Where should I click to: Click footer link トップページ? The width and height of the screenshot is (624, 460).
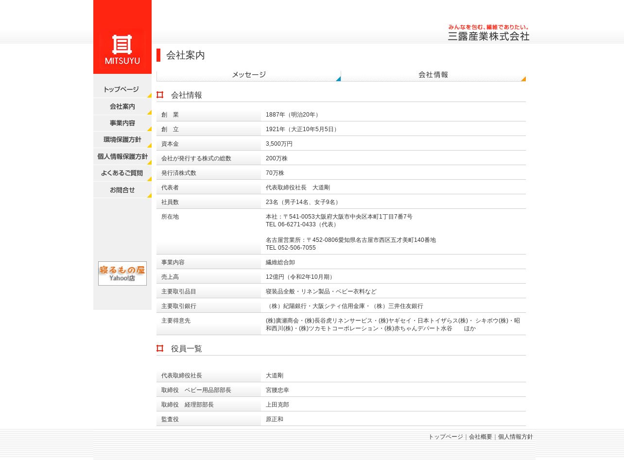tap(446, 437)
